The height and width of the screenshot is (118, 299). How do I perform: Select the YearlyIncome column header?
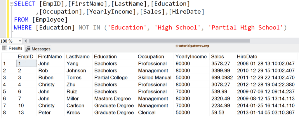pyautogui.click(x=192, y=56)
